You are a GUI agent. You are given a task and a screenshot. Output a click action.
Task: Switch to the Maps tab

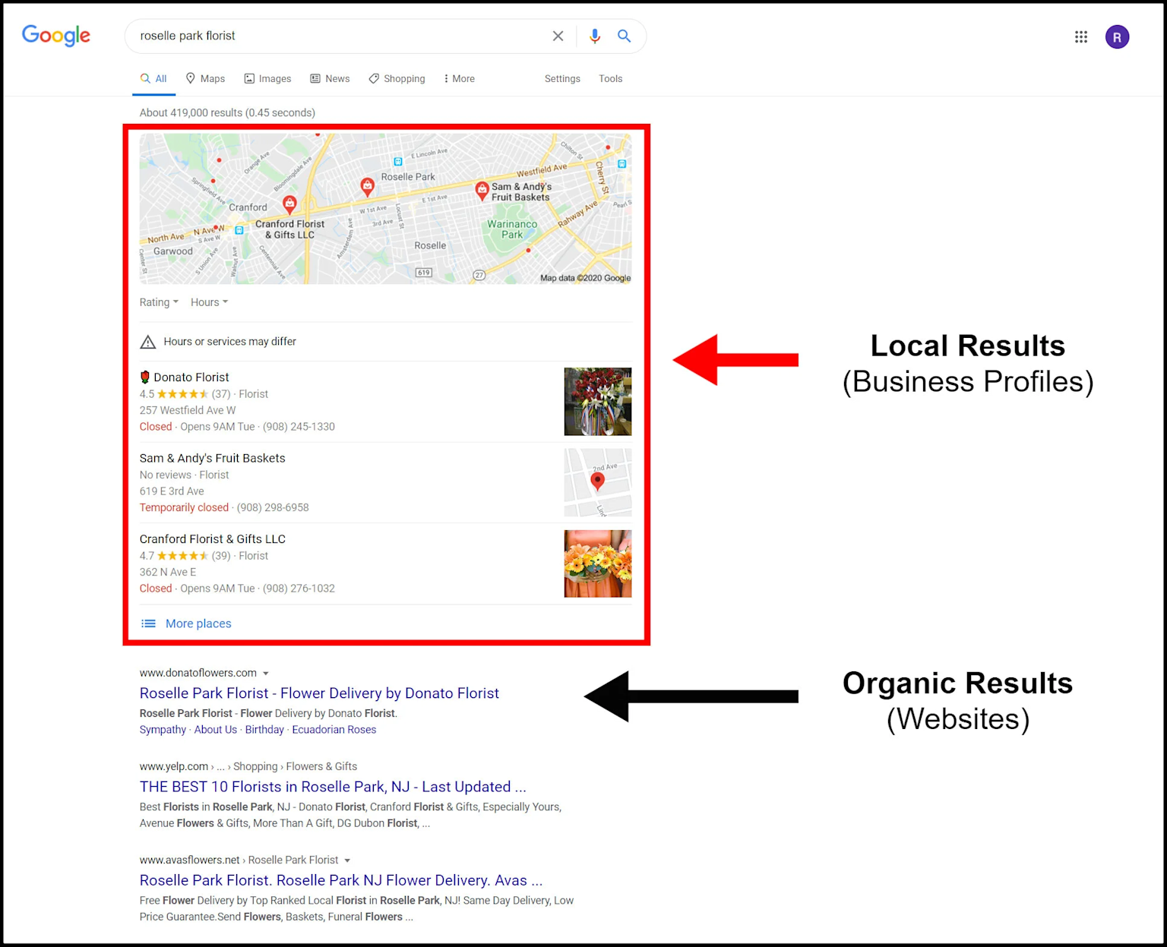tap(205, 79)
